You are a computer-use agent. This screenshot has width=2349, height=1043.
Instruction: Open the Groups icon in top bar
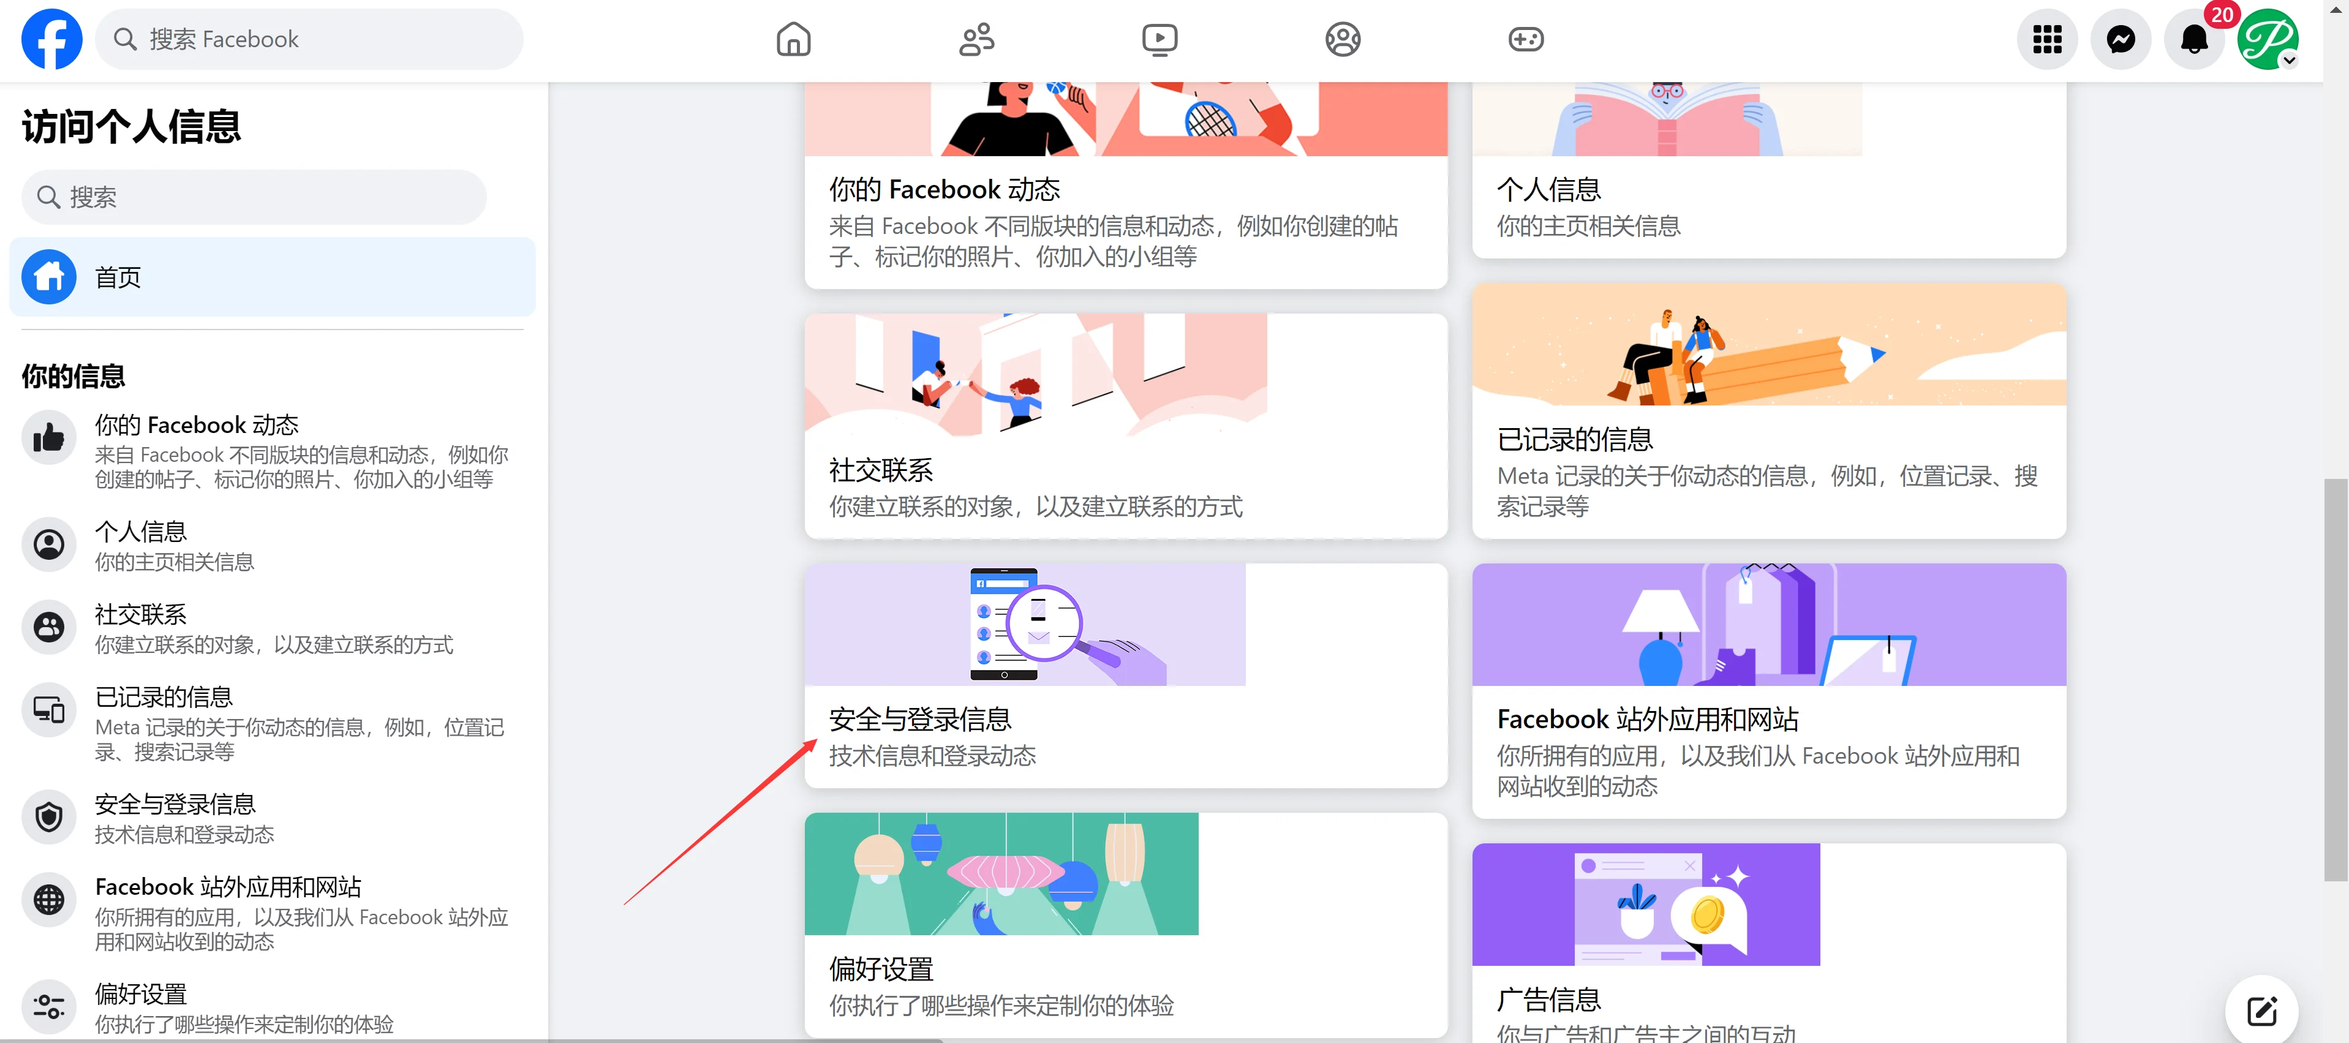1343,39
